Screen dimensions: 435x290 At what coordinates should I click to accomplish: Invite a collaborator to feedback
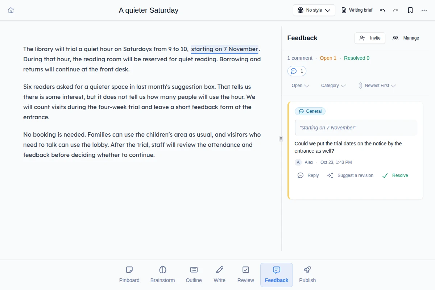coord(370,38)
